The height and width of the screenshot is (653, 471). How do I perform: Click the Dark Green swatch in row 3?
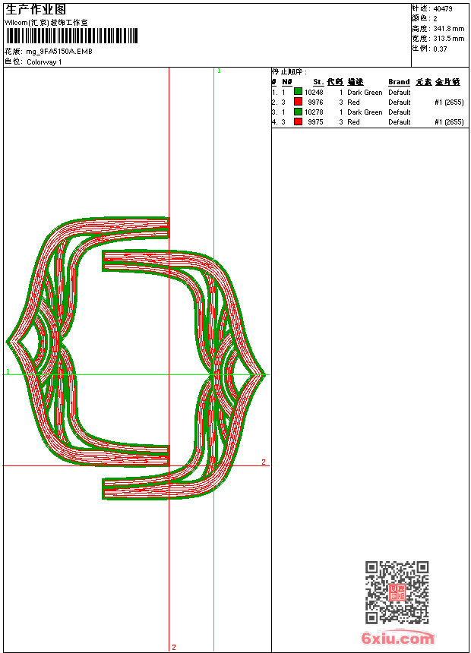pyautogui.click(x=298, y=112)
